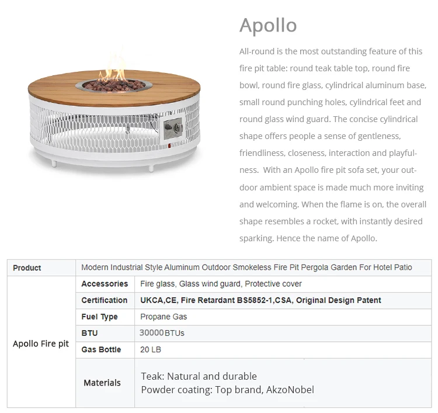Screen dimensions: 438x413
Task: Click the "20 LB" value
Action: click(x=151, y=349)
